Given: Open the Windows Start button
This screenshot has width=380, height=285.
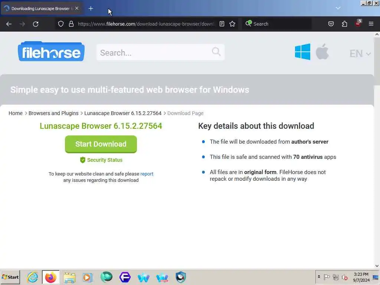Looking at the screenshot, I should click(10, 277).
